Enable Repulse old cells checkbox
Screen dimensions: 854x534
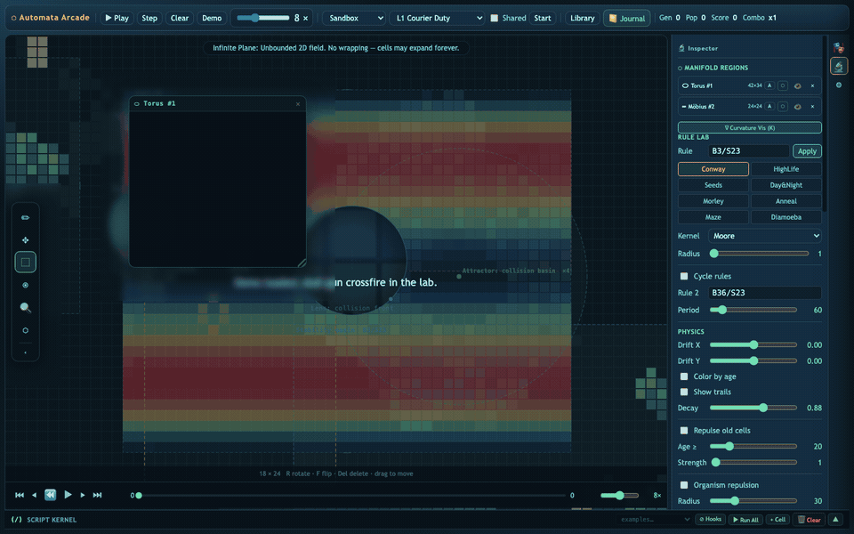point(684,431)
